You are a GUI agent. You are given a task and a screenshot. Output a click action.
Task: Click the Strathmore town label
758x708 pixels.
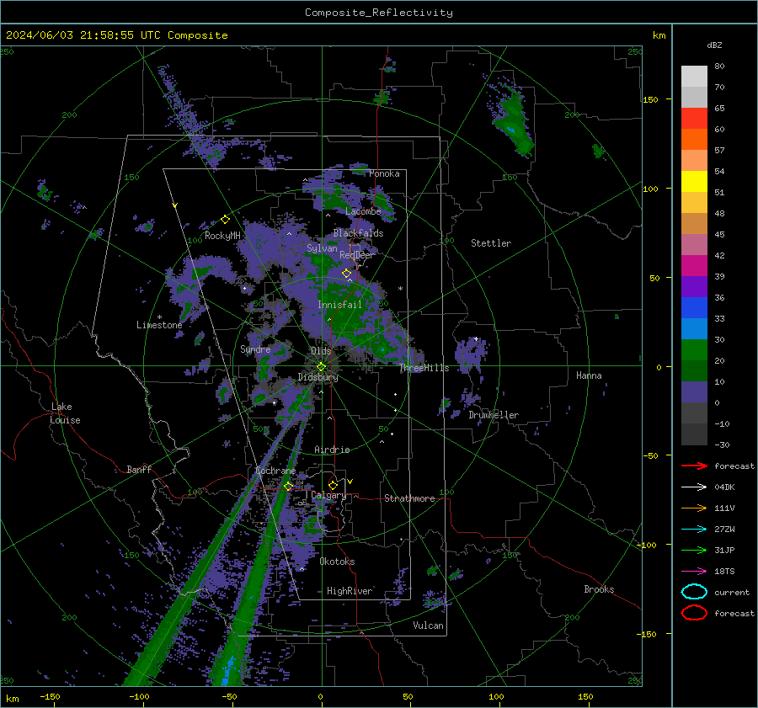click(409, 498)
